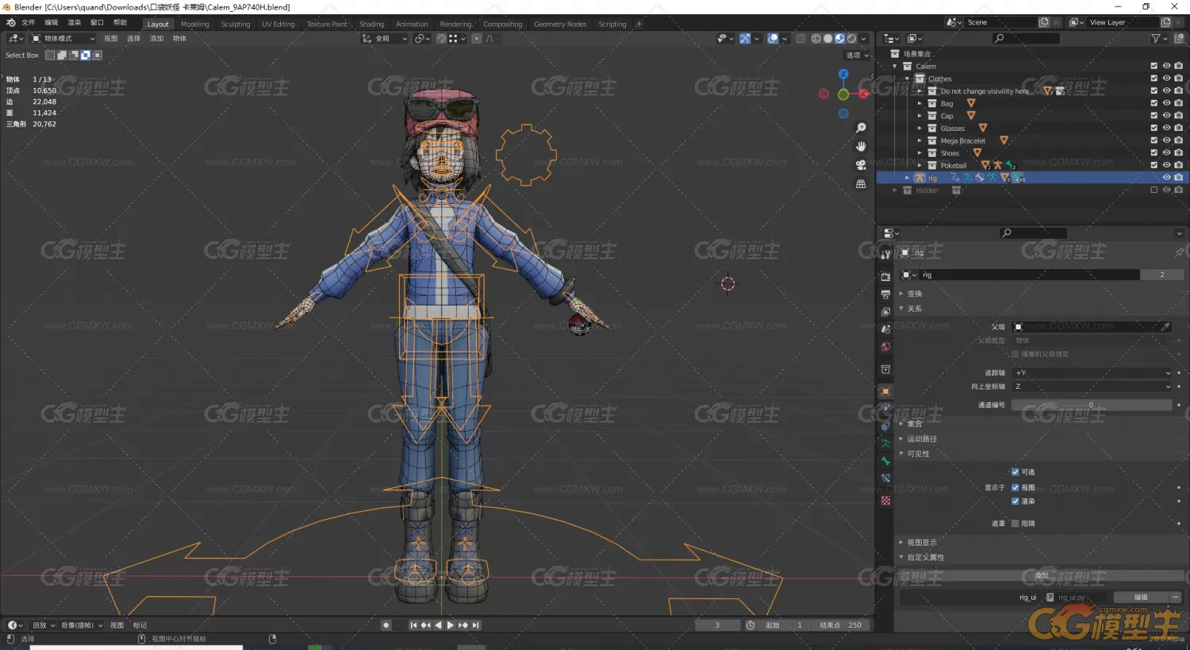This screenshot has width=1190, height=650.
Task: Collapse the Clothes collection
Action: coord(907,79)
